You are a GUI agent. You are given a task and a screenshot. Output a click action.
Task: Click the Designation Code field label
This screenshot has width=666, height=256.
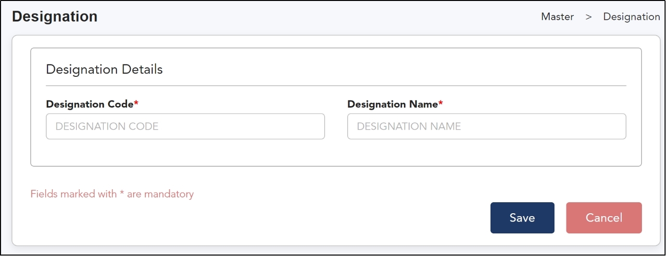pyautogui.click(x=89, y=104)
